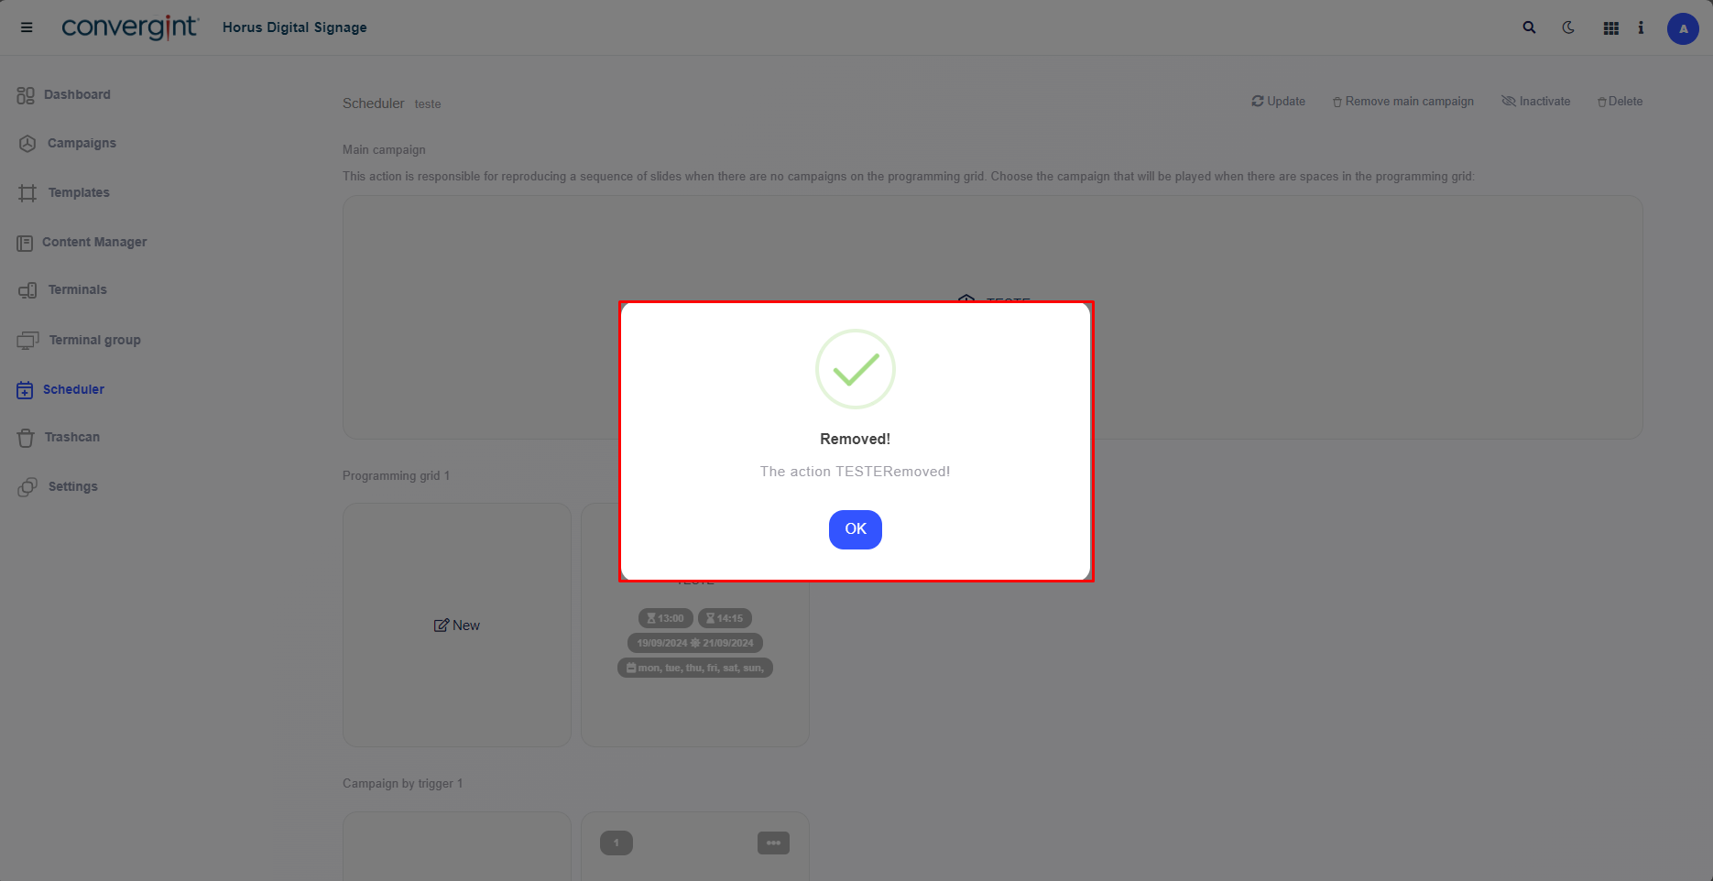The image size is (1713, 881).
Task: Click the Trashcan sidebar icon
Action: [x=26, y=438]
